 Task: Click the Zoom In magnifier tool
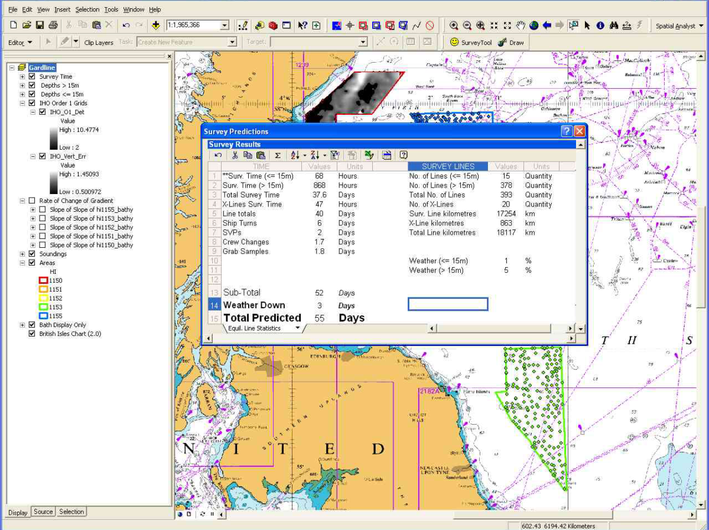click(x=454, y=25)
